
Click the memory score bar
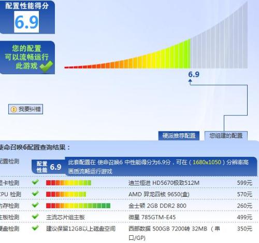[x=78, y=206]
